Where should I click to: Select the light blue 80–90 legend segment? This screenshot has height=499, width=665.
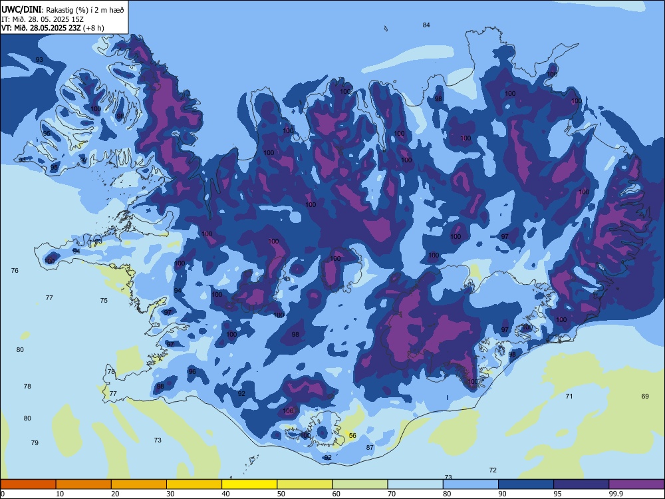pyautogui.click(x=471, y=484)
